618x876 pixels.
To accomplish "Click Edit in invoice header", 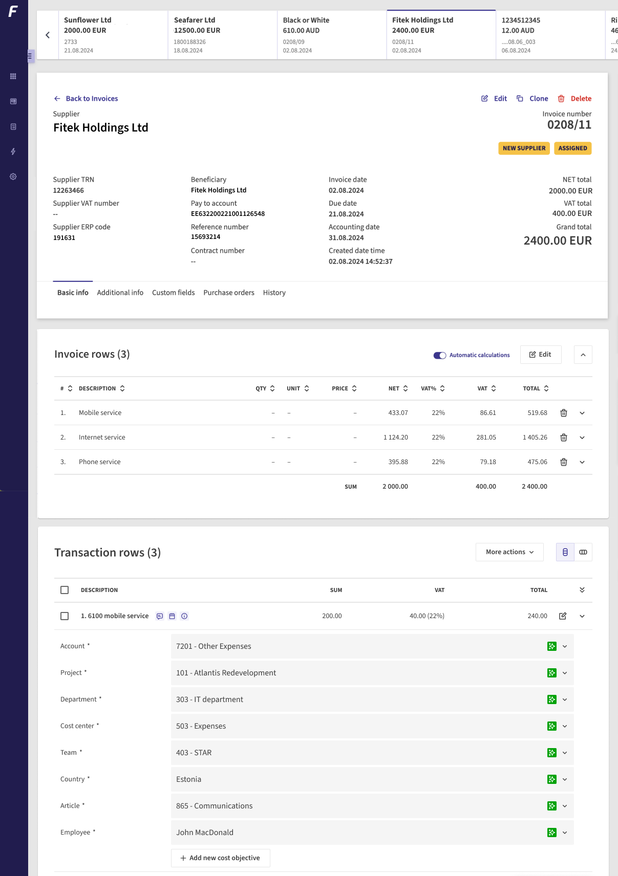I will [494, 99].
